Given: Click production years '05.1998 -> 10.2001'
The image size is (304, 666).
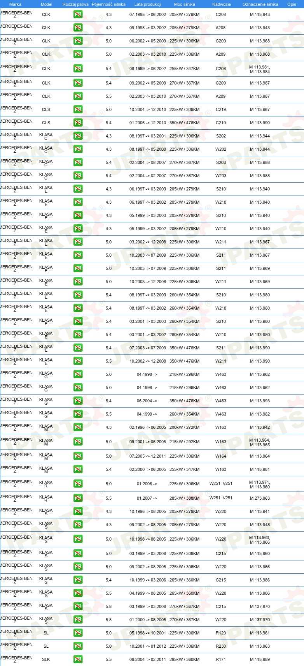Looking at the screenshot, I should [148, 633].
